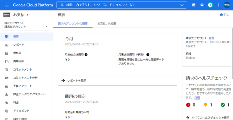The height and width of the screenshot is (120, 233).
Task: Show tooltip for 月単位の総費用 help icon
Action: pos(86,55)
